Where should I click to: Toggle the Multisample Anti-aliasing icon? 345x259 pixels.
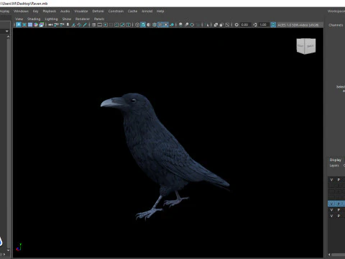192,24
